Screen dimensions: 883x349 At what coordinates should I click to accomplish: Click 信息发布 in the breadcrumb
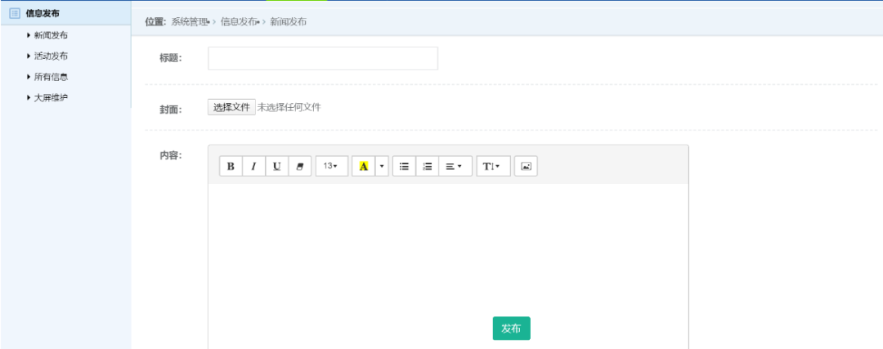point(239,22)
